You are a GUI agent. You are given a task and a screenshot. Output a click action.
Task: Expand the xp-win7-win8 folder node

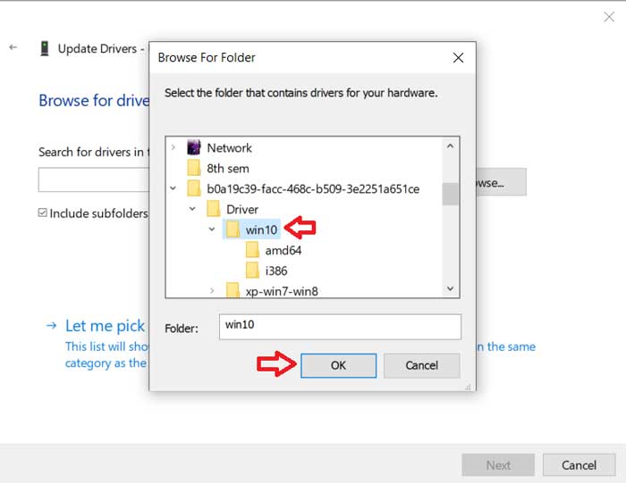pos(212,291)
